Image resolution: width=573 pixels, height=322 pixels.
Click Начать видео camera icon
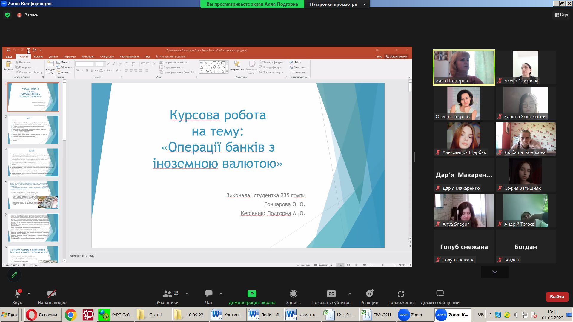pyautogui.click(x=52, y=294)
